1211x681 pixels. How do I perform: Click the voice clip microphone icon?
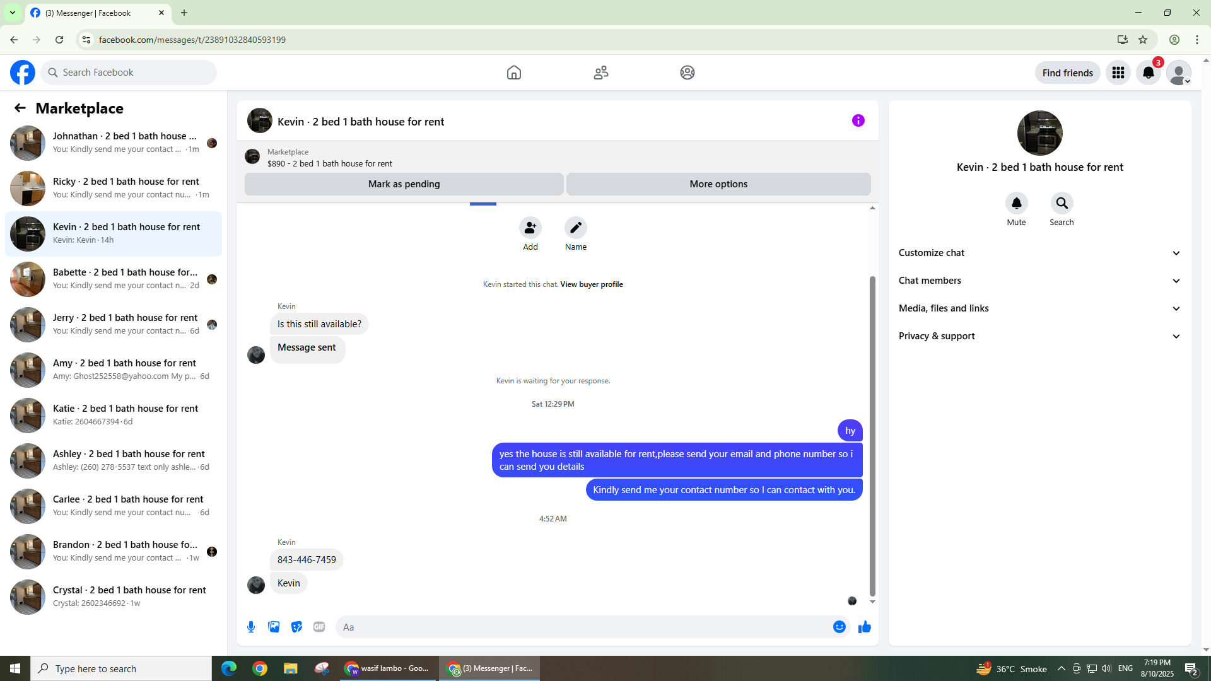pos(251,627)
